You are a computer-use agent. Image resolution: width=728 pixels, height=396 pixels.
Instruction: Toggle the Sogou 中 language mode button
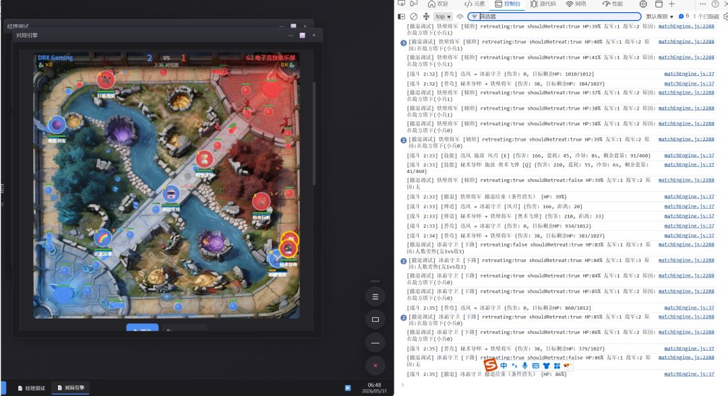pos(504,366)
